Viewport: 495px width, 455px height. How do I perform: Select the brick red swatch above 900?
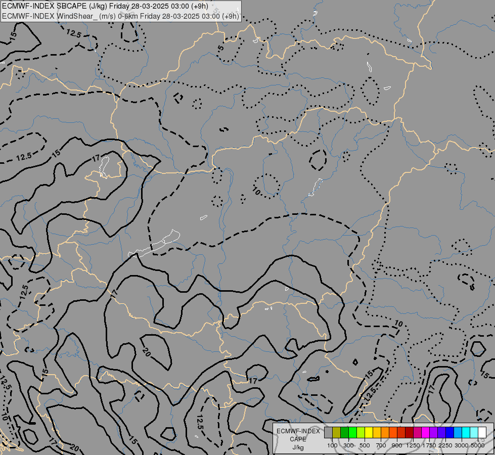pos(401,432)
